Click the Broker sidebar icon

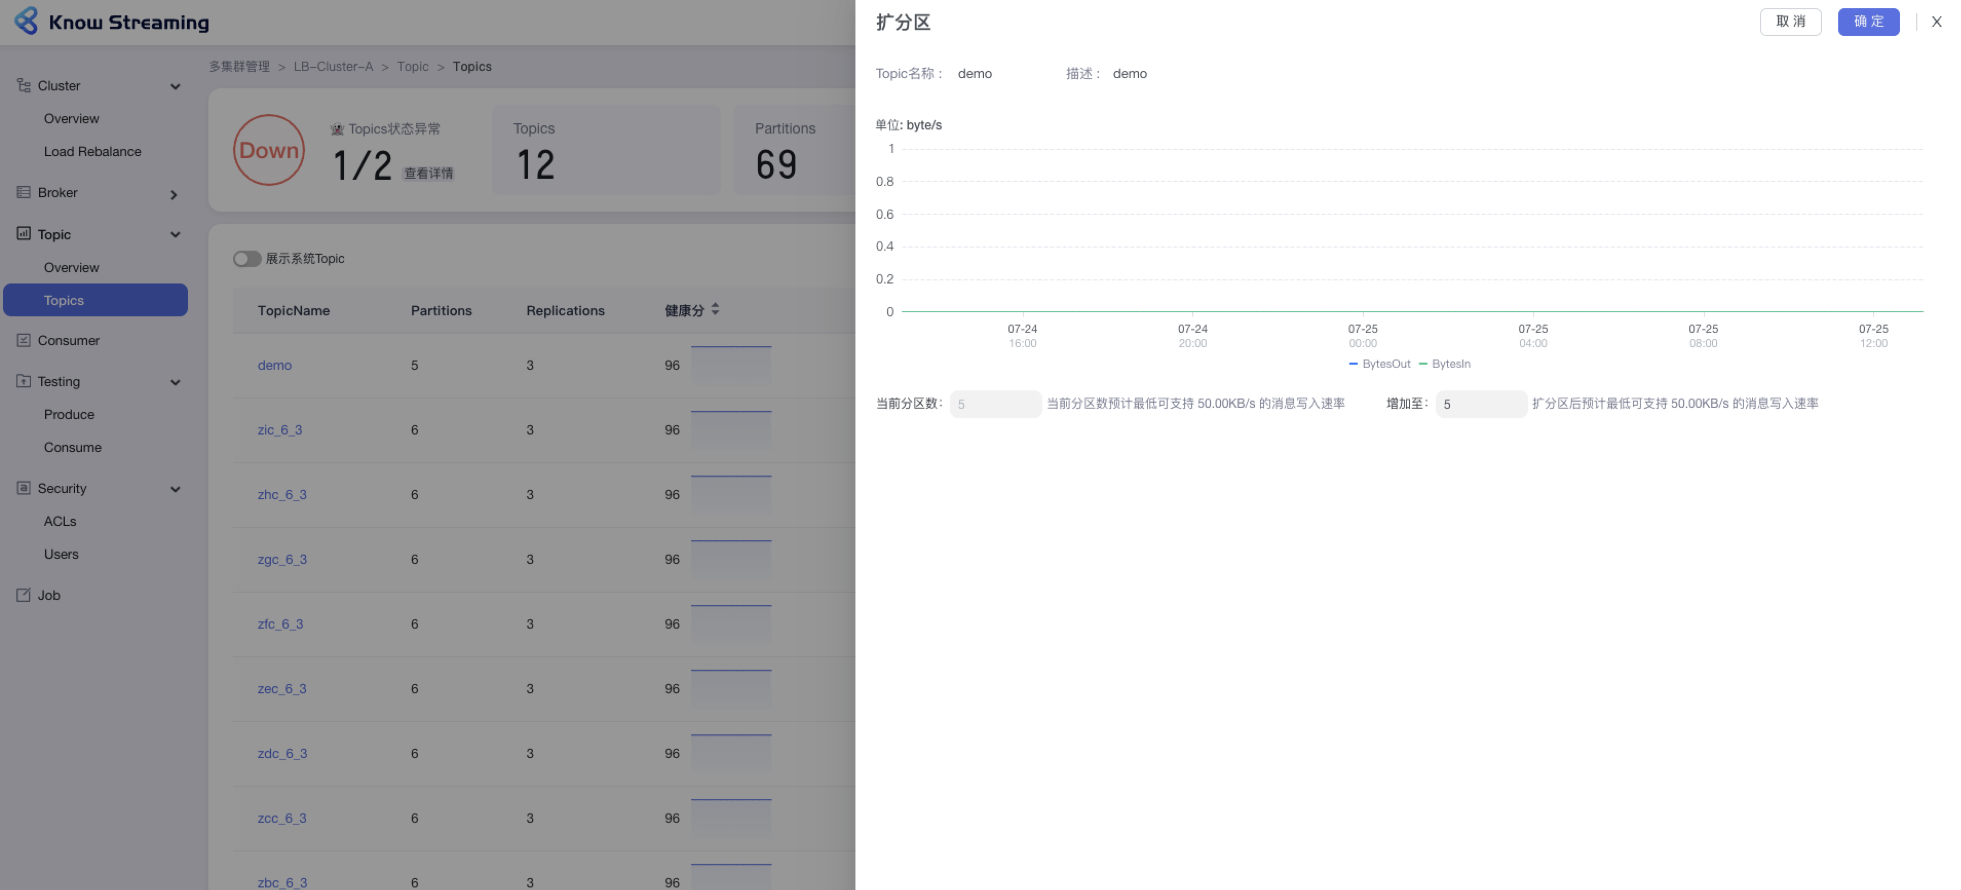(24, 192)
